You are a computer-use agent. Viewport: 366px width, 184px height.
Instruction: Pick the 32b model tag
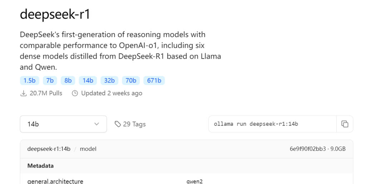109,80
